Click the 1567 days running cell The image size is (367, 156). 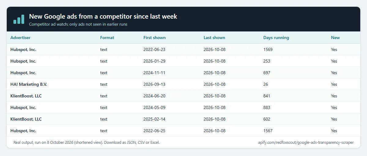coord(268,131)
